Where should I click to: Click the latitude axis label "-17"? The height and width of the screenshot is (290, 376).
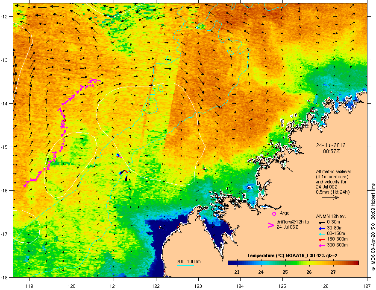pyautogui.click(x=5, y=234)
